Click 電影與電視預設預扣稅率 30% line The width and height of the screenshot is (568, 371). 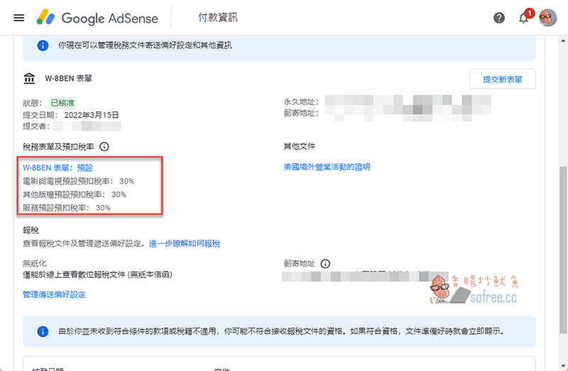(79, 182)
